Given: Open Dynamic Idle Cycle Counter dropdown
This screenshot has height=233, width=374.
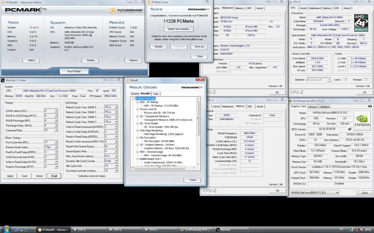Looking at the screenshot, I should [x=116, y=161].
